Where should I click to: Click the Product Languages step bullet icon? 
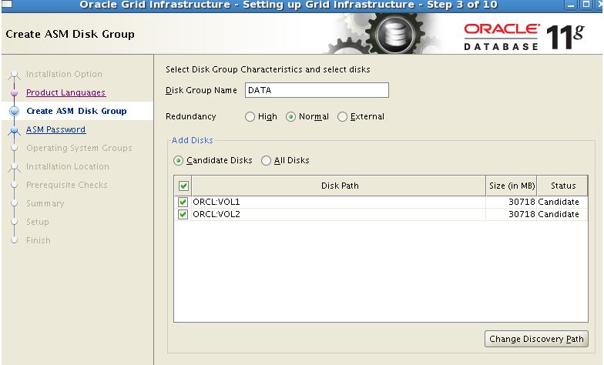(x=14, y=92)
